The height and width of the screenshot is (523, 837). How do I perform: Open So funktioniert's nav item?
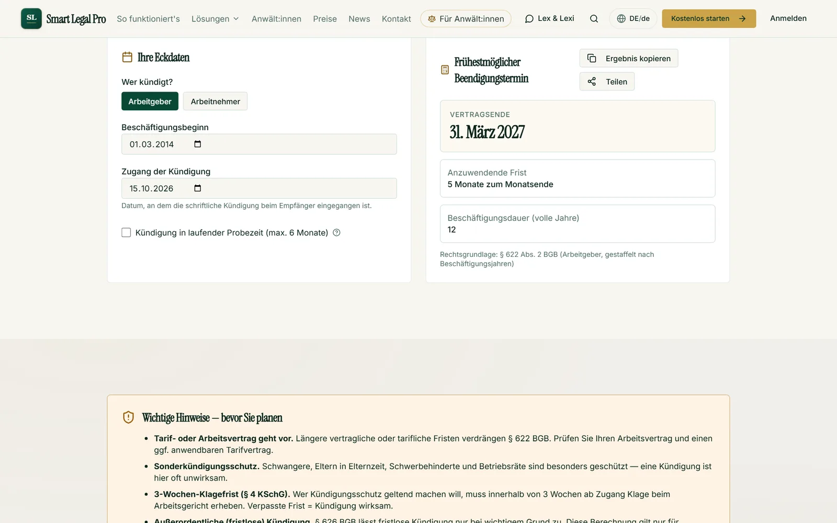pos(148,19)
